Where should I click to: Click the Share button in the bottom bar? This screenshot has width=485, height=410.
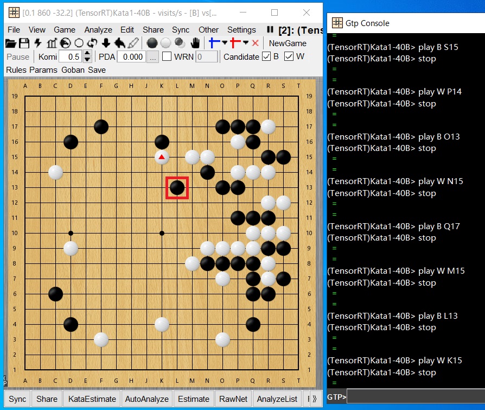point(47,399)
